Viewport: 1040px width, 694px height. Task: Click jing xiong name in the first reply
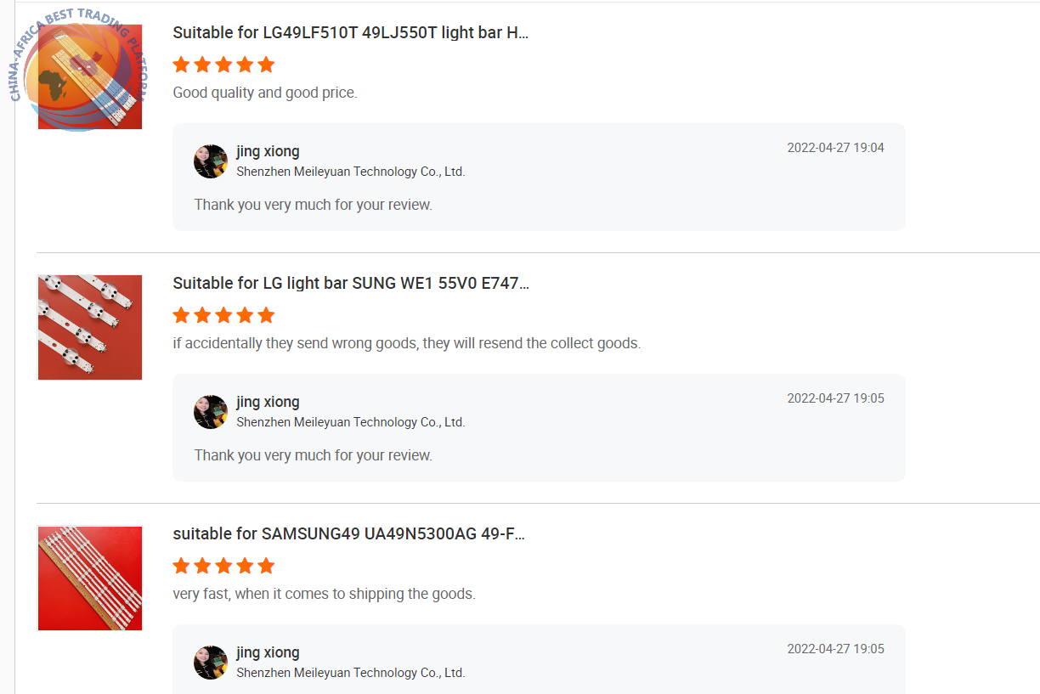[268, 152]
